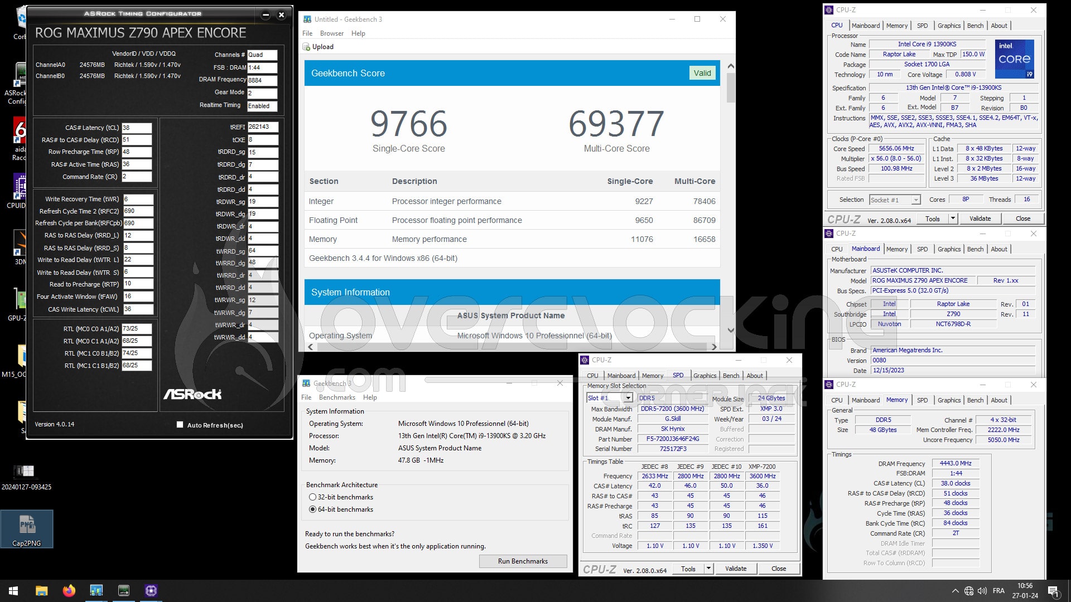Click the Geekbench horizontal scrollbar track
This screenshot has height=602, width=1071.
point(512,347)
